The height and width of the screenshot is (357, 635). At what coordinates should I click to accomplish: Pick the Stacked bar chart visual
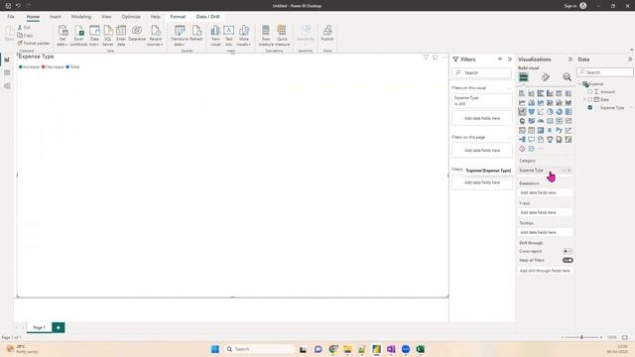coord(522,93)
